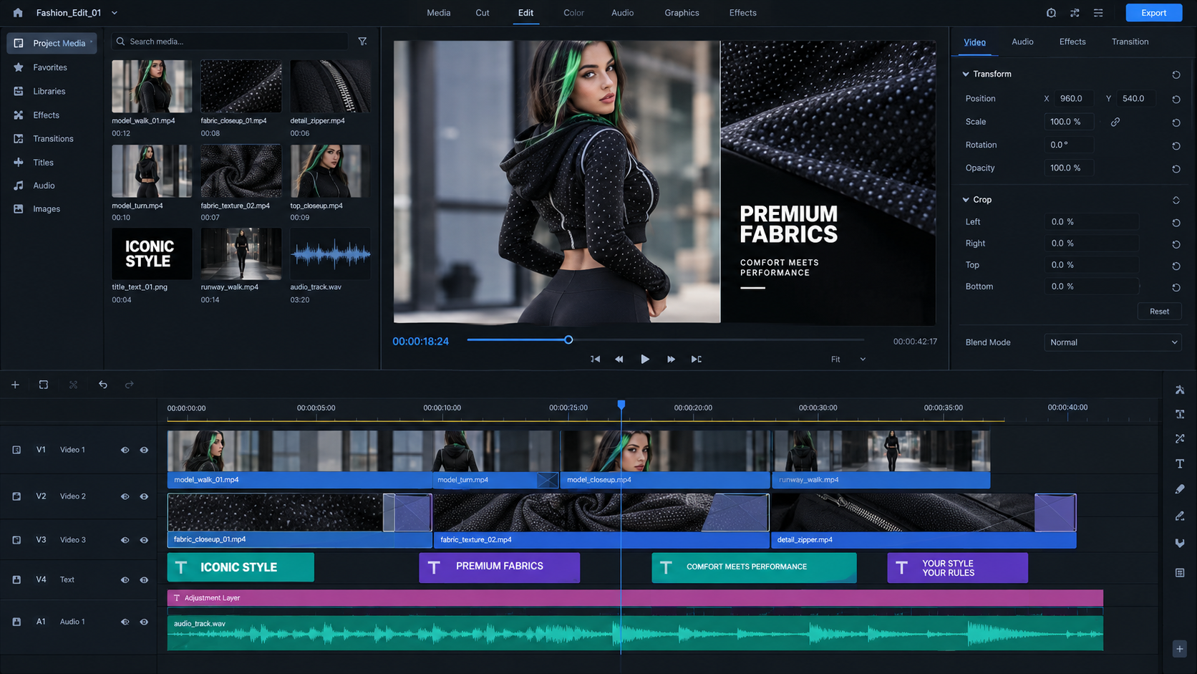Click the media filter funnel icon
This screenshot has height=674, width=1197.
coord(363,42)
